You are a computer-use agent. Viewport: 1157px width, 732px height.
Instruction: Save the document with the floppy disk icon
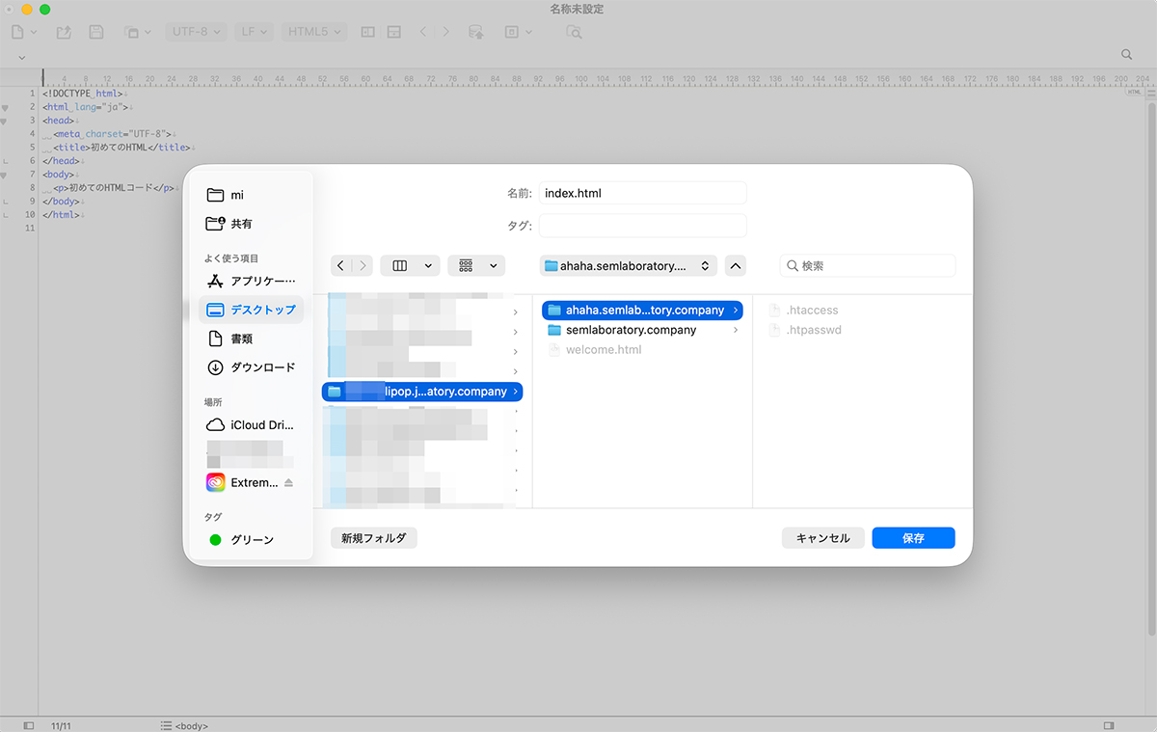[x=95, y=31]
